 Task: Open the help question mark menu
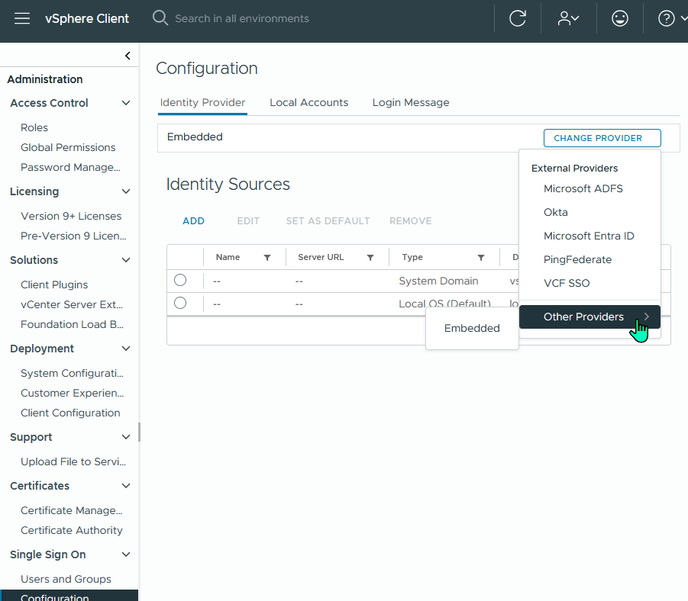667,18
